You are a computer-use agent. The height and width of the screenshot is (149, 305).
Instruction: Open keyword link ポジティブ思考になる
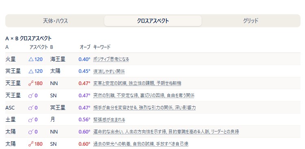pos(111,59)
